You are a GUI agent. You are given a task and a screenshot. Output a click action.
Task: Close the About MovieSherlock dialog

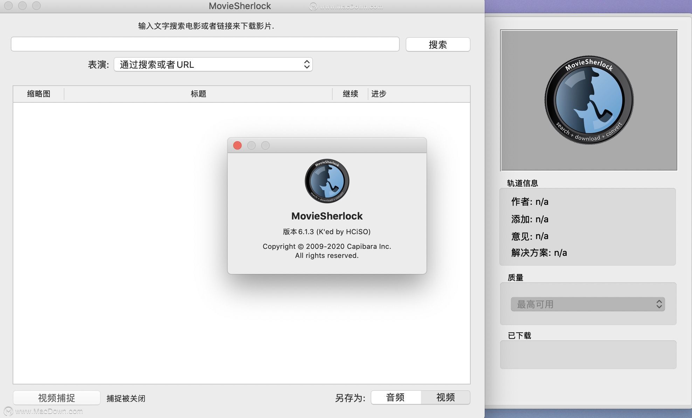[x=237, y=145]
